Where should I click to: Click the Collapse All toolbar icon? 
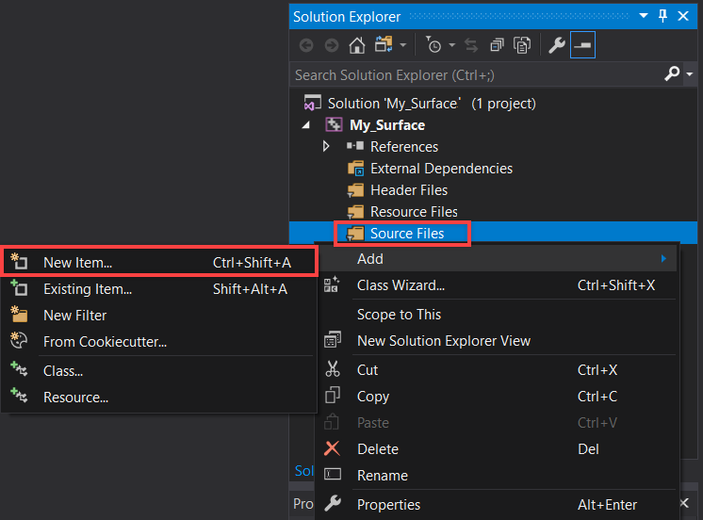(x=497, y=45)
